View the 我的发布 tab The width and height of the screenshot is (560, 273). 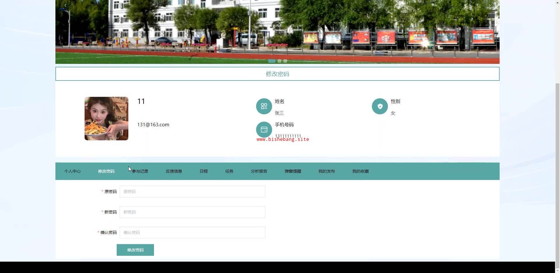click(327, 171)
